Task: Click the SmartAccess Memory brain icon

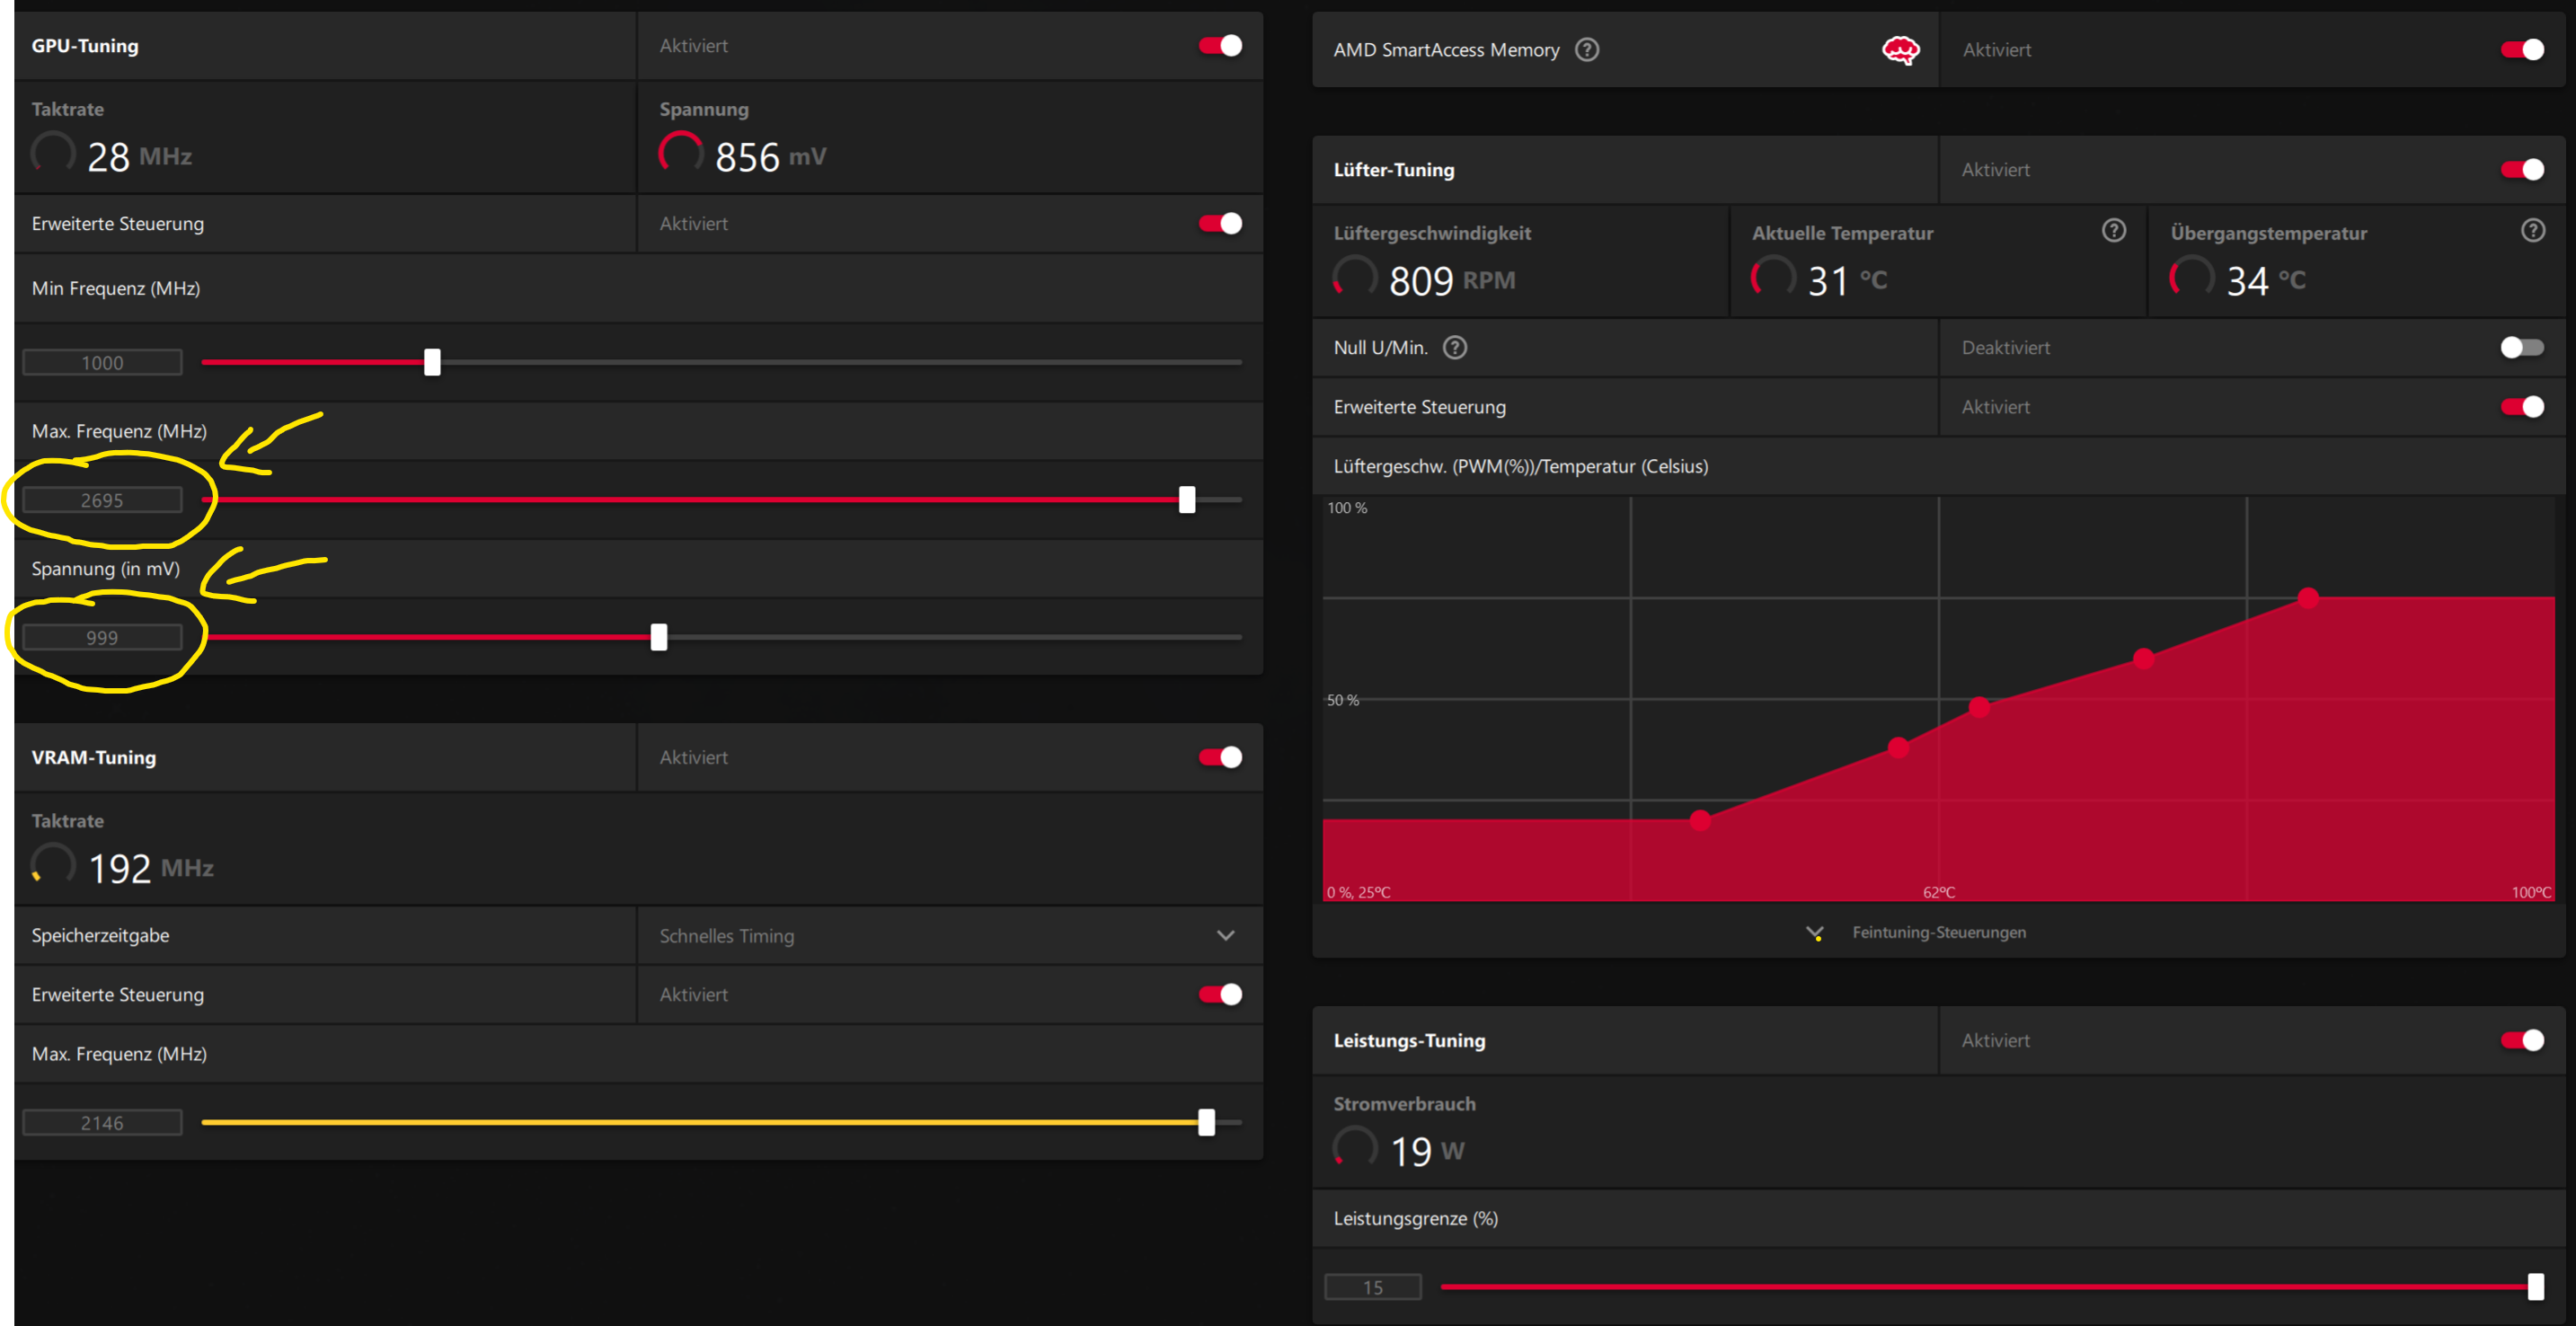Action: tap(1900, 49)
